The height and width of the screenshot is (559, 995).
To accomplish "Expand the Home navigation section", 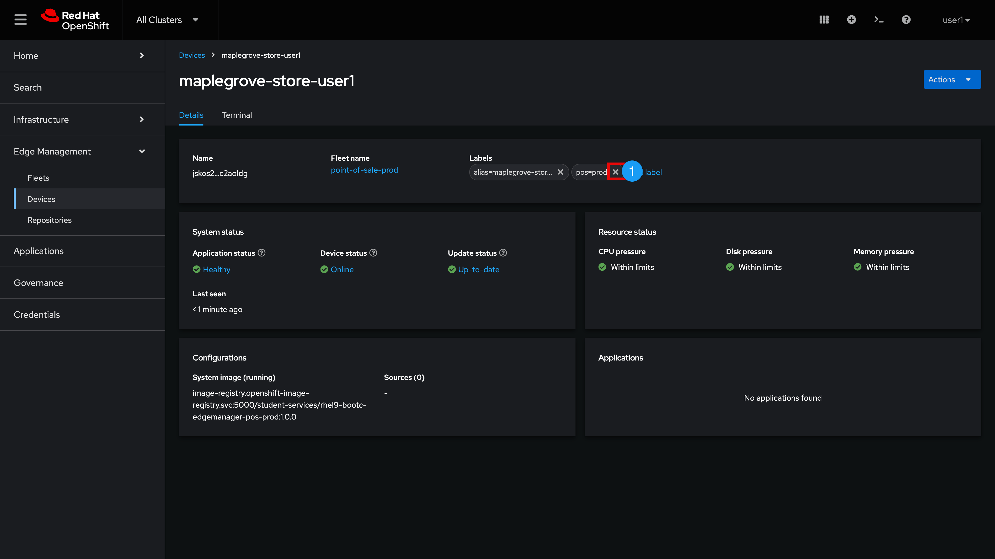I will point(82,56).
